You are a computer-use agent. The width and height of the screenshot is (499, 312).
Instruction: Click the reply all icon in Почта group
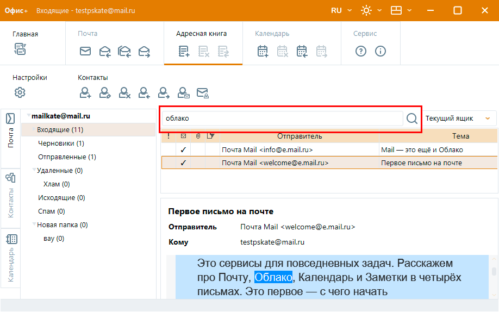pos(124,51)
